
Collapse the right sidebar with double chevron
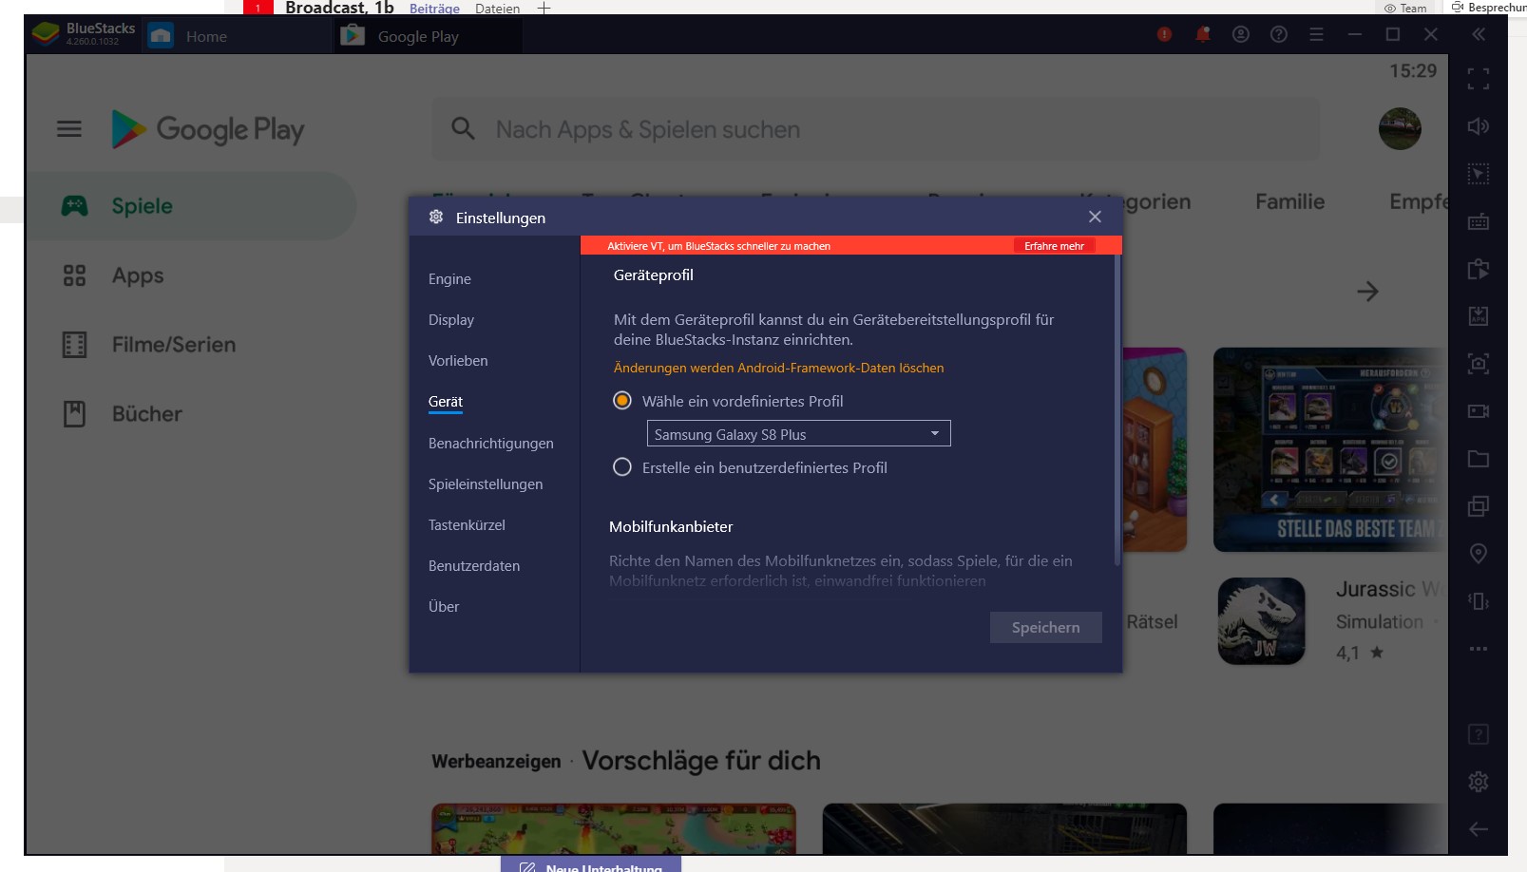(1478, 35)
